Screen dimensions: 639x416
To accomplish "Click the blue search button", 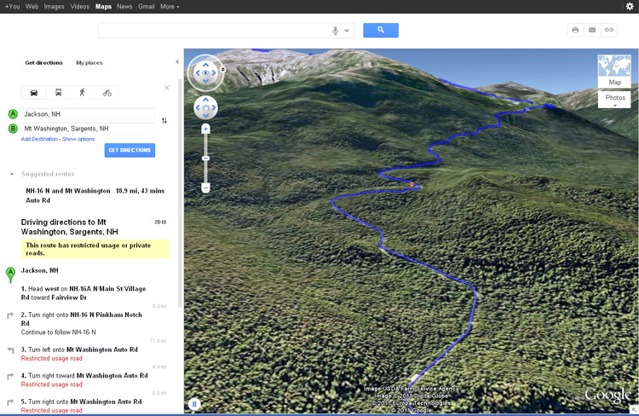I will 381,30.
